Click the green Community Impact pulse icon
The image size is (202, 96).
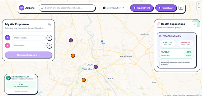tap(8, 78)
